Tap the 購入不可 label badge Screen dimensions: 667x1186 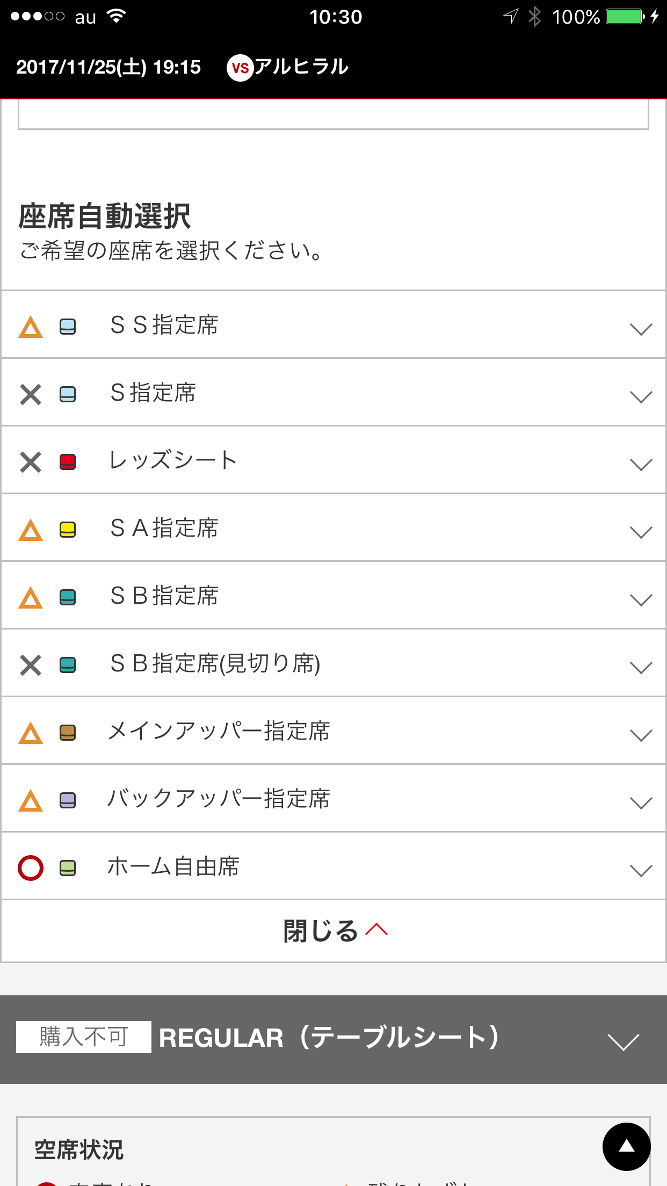tap(84, 1037)
